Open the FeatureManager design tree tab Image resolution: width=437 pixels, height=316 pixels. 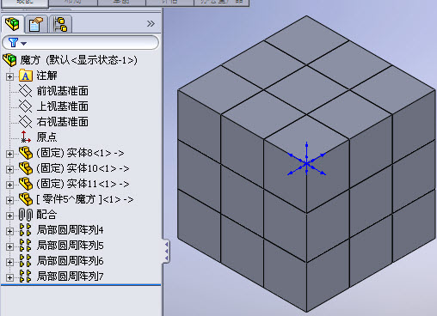13,24
